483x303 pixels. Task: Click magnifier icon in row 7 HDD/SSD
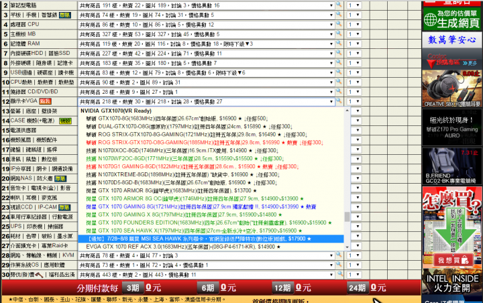tap(339, 53)
